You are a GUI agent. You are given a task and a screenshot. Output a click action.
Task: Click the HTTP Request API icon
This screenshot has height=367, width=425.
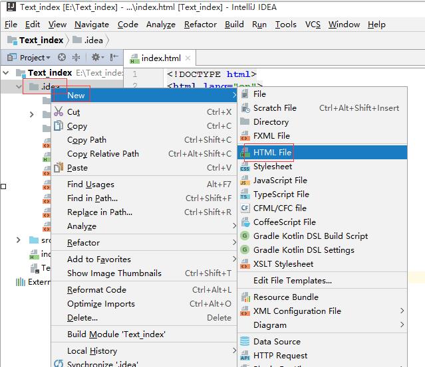tap(245, 355)
